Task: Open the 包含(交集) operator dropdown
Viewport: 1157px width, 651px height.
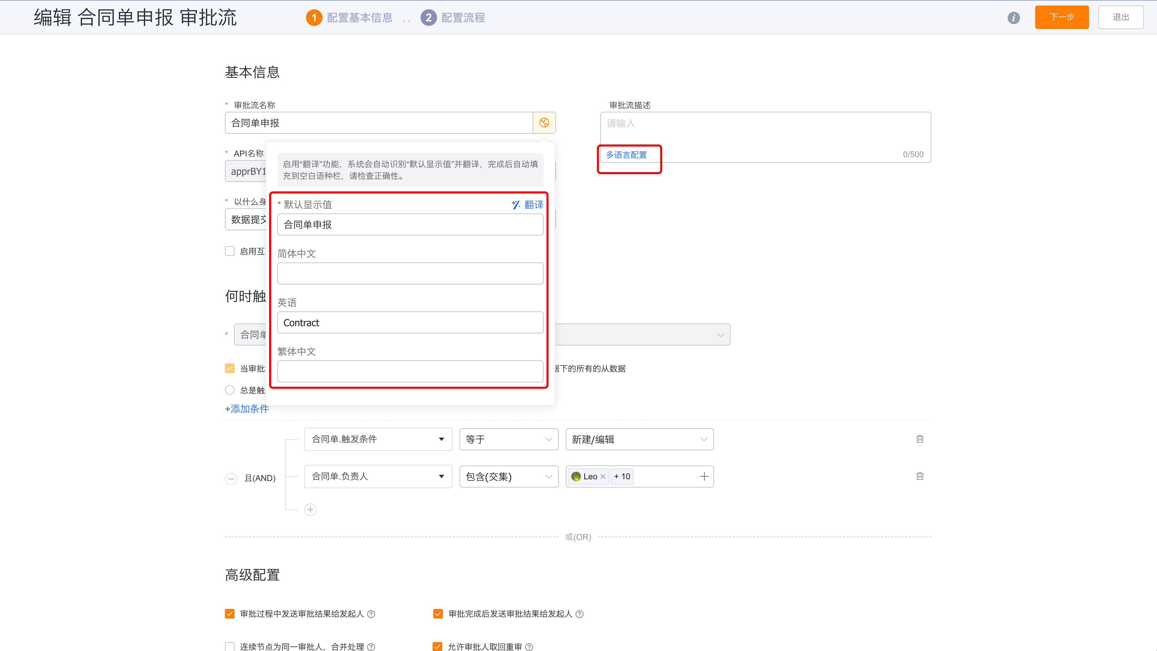Action: 509,476
